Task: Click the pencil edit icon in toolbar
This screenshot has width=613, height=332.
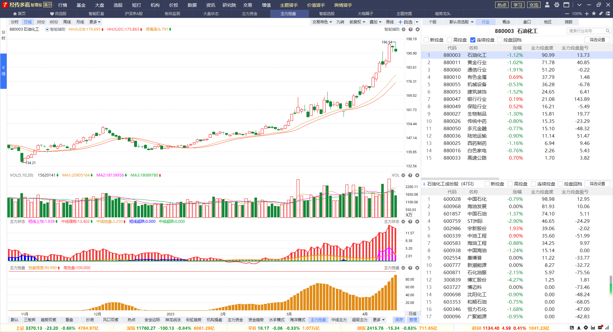Action: click(601, 13)
